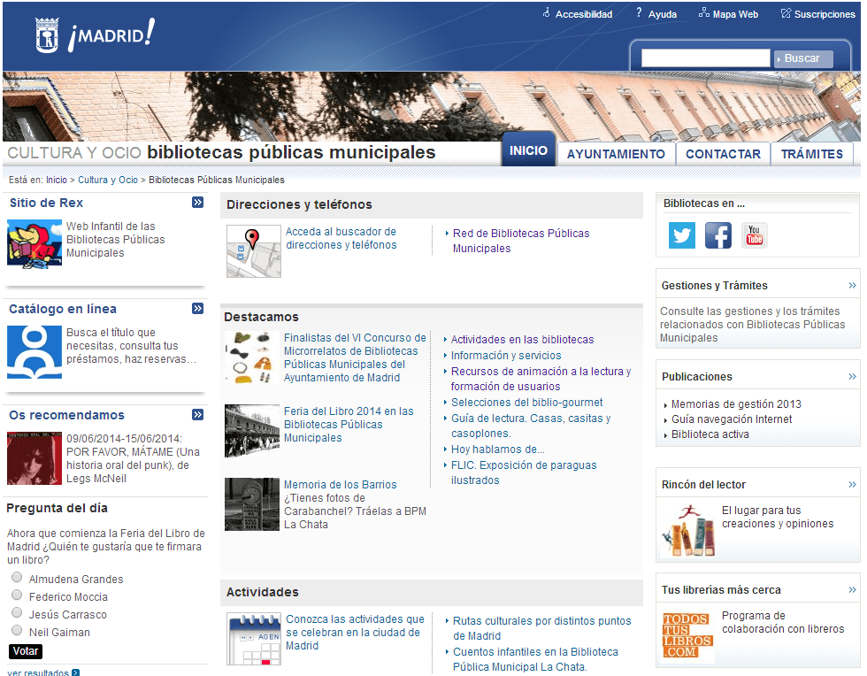The image size is (867, 676).
Task: Open Conozca las actividades que se celebran link
Action: [355, 633]
